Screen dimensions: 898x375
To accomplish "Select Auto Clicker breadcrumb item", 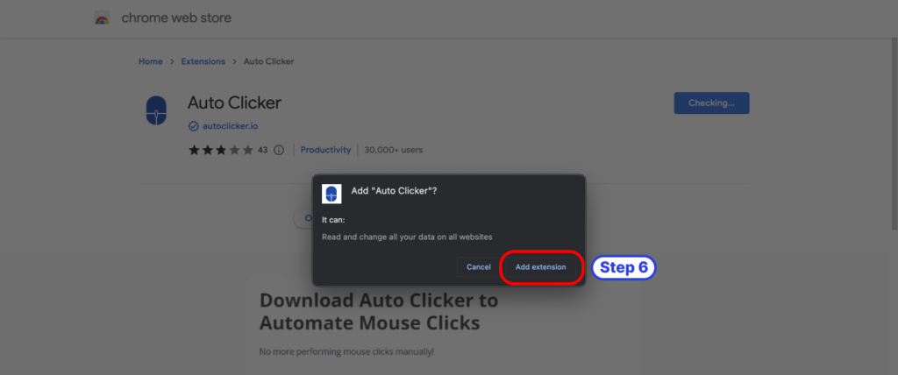I will pos(268,61).
